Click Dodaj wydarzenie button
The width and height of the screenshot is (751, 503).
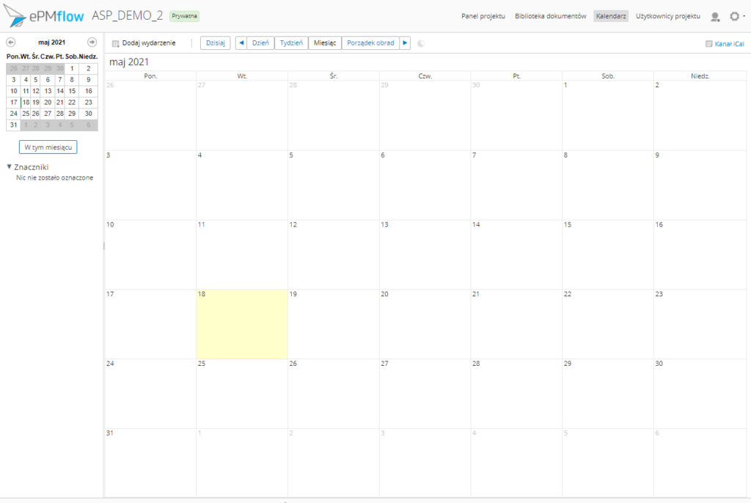[144, 43]
